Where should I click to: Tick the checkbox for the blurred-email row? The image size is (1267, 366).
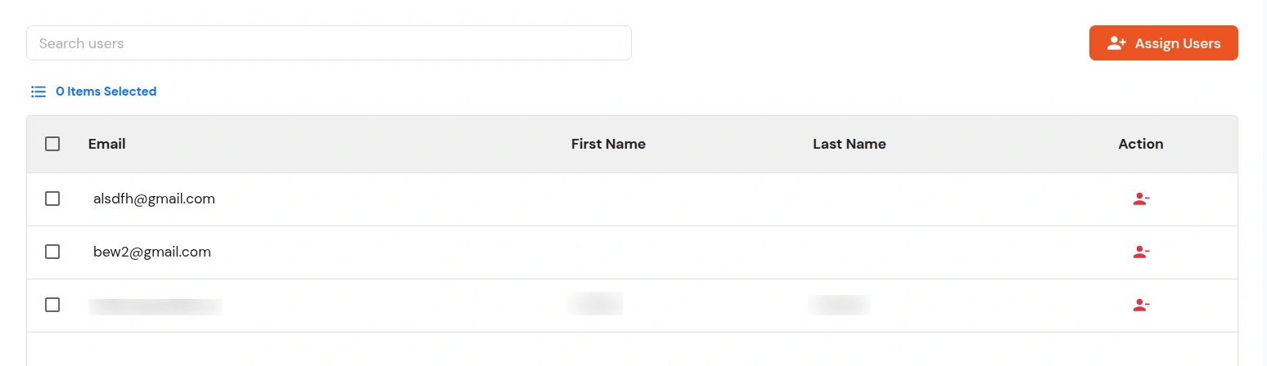pos(52,305)
